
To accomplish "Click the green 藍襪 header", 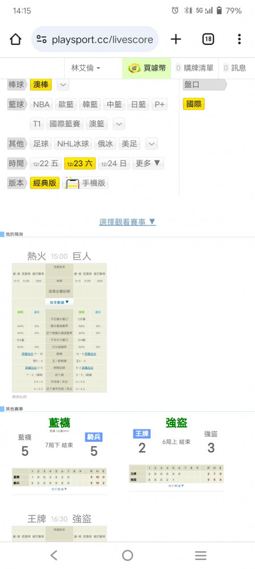I will point(60,422).
